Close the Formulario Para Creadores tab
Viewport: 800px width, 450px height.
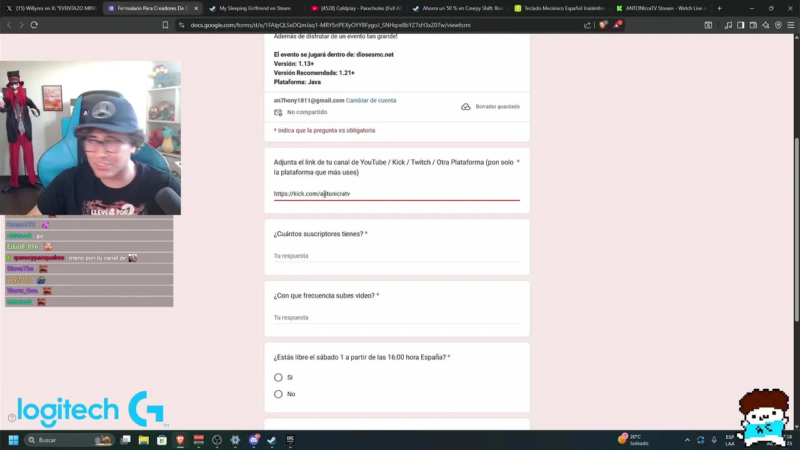[196, 8]
